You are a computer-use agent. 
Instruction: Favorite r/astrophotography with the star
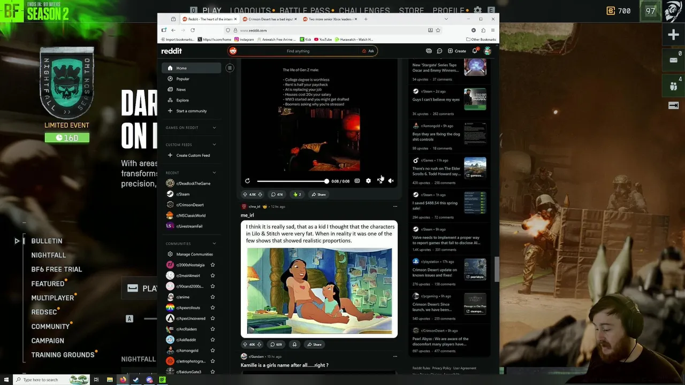[x=212, y=361]
